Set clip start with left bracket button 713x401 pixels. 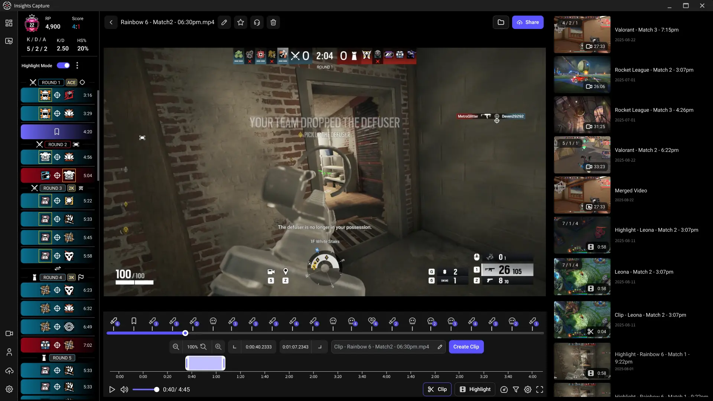(x=234, y=347)
